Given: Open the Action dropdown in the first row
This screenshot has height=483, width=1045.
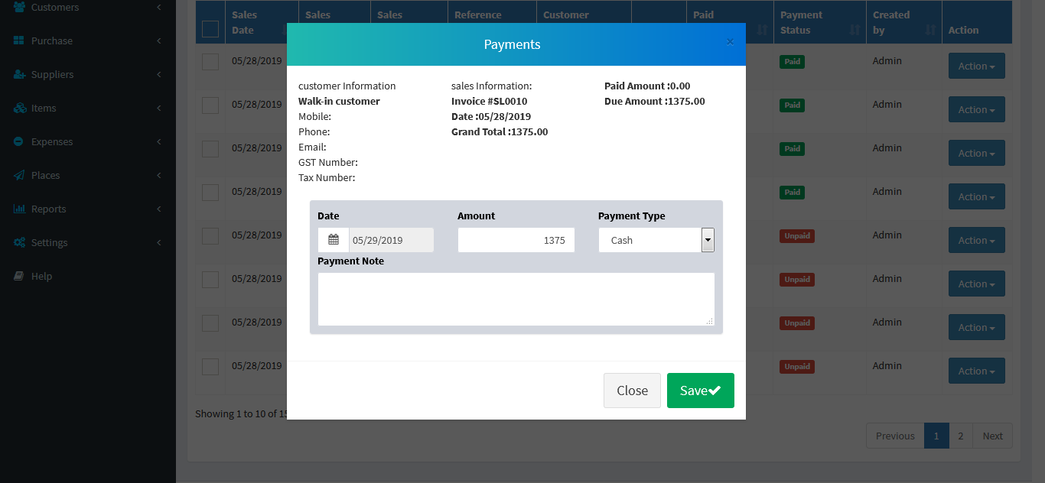Looking at the screenshot, I should point(976,66).
